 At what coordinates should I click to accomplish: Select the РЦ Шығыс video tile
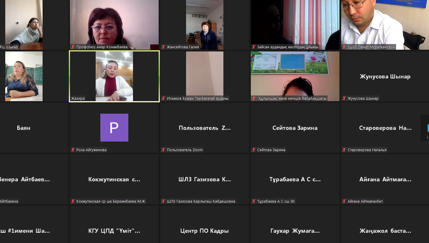coord(34,25)
